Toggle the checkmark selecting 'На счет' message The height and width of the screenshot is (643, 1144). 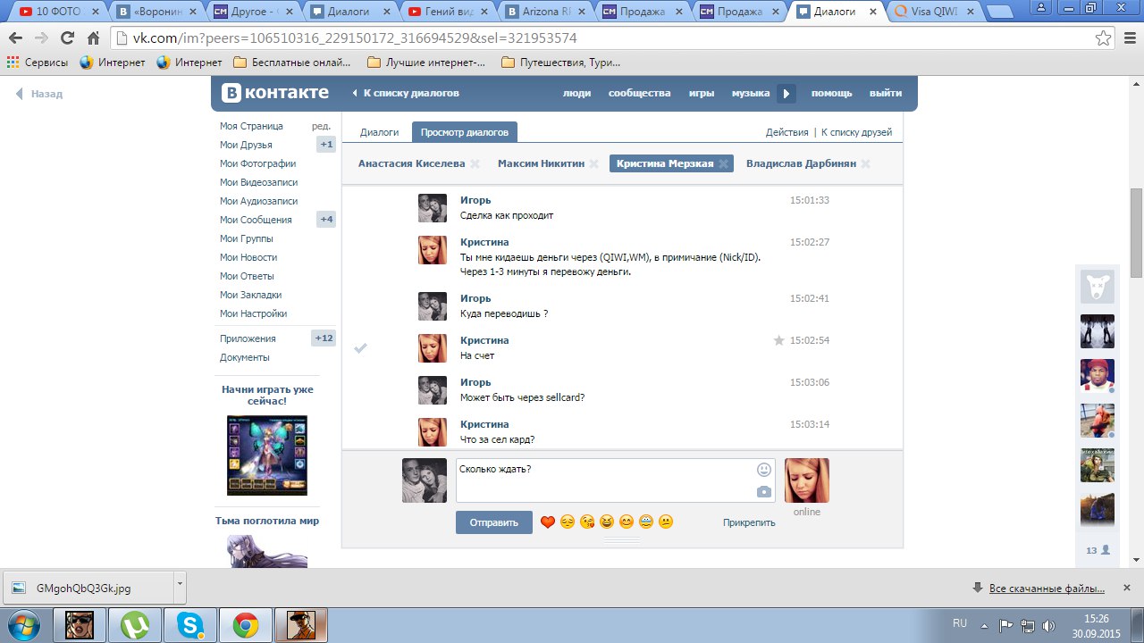point(360,347)
